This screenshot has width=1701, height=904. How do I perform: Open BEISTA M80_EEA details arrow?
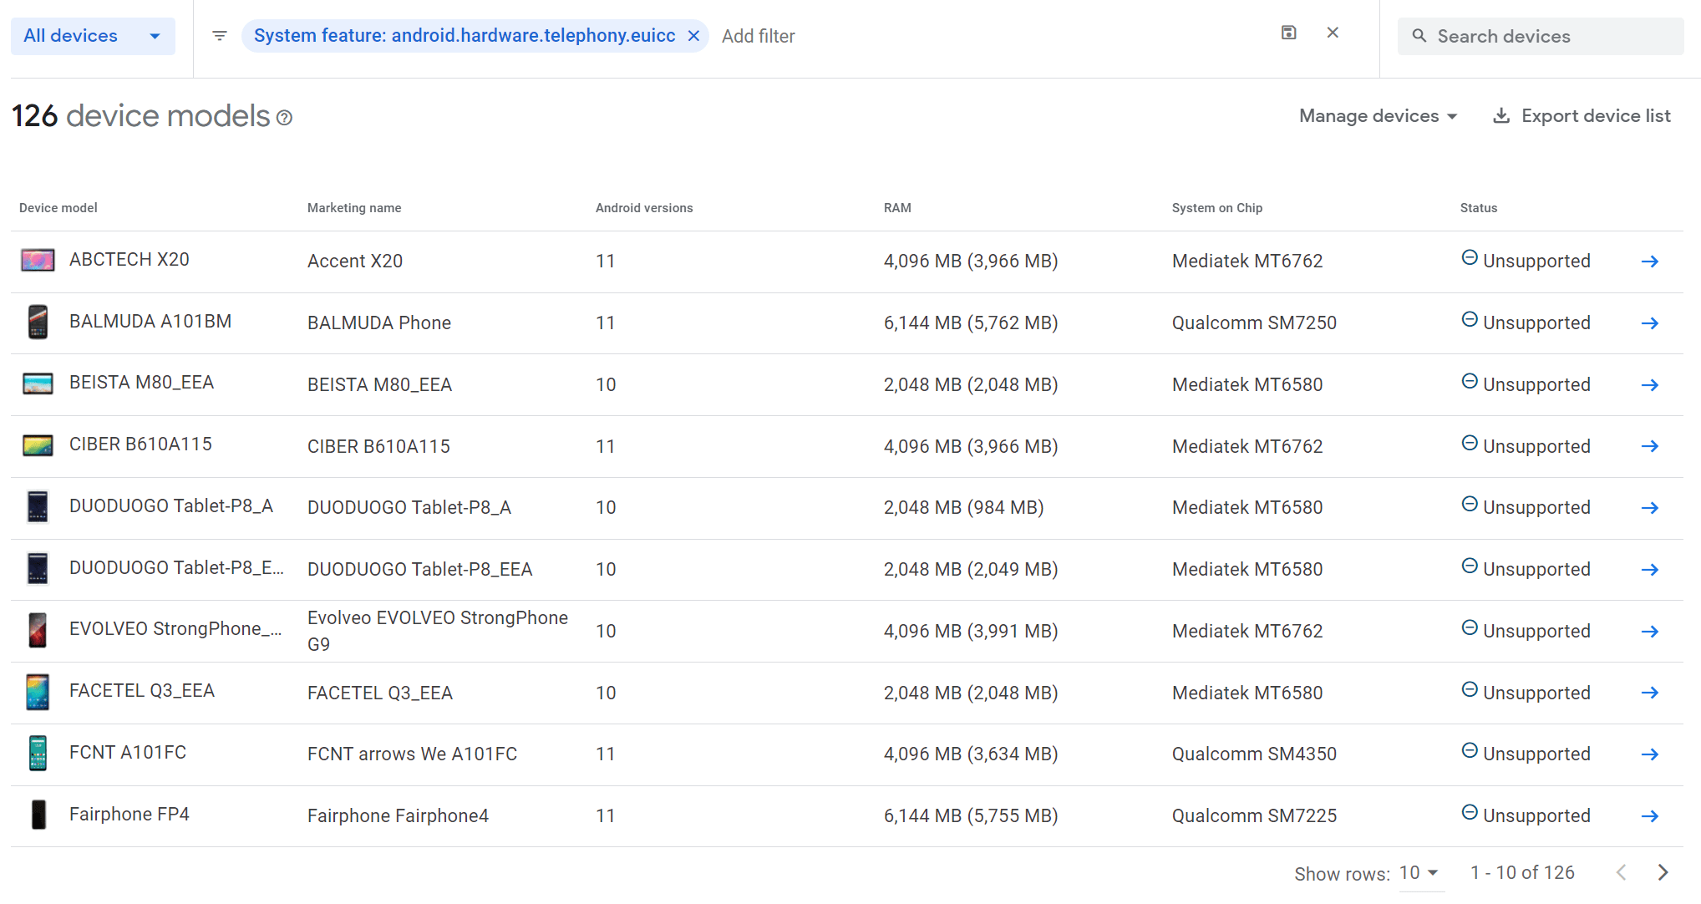pos(1649,385)
